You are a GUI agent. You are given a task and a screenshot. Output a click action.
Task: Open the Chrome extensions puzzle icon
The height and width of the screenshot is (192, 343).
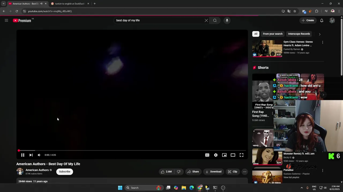tap(316, 11)
